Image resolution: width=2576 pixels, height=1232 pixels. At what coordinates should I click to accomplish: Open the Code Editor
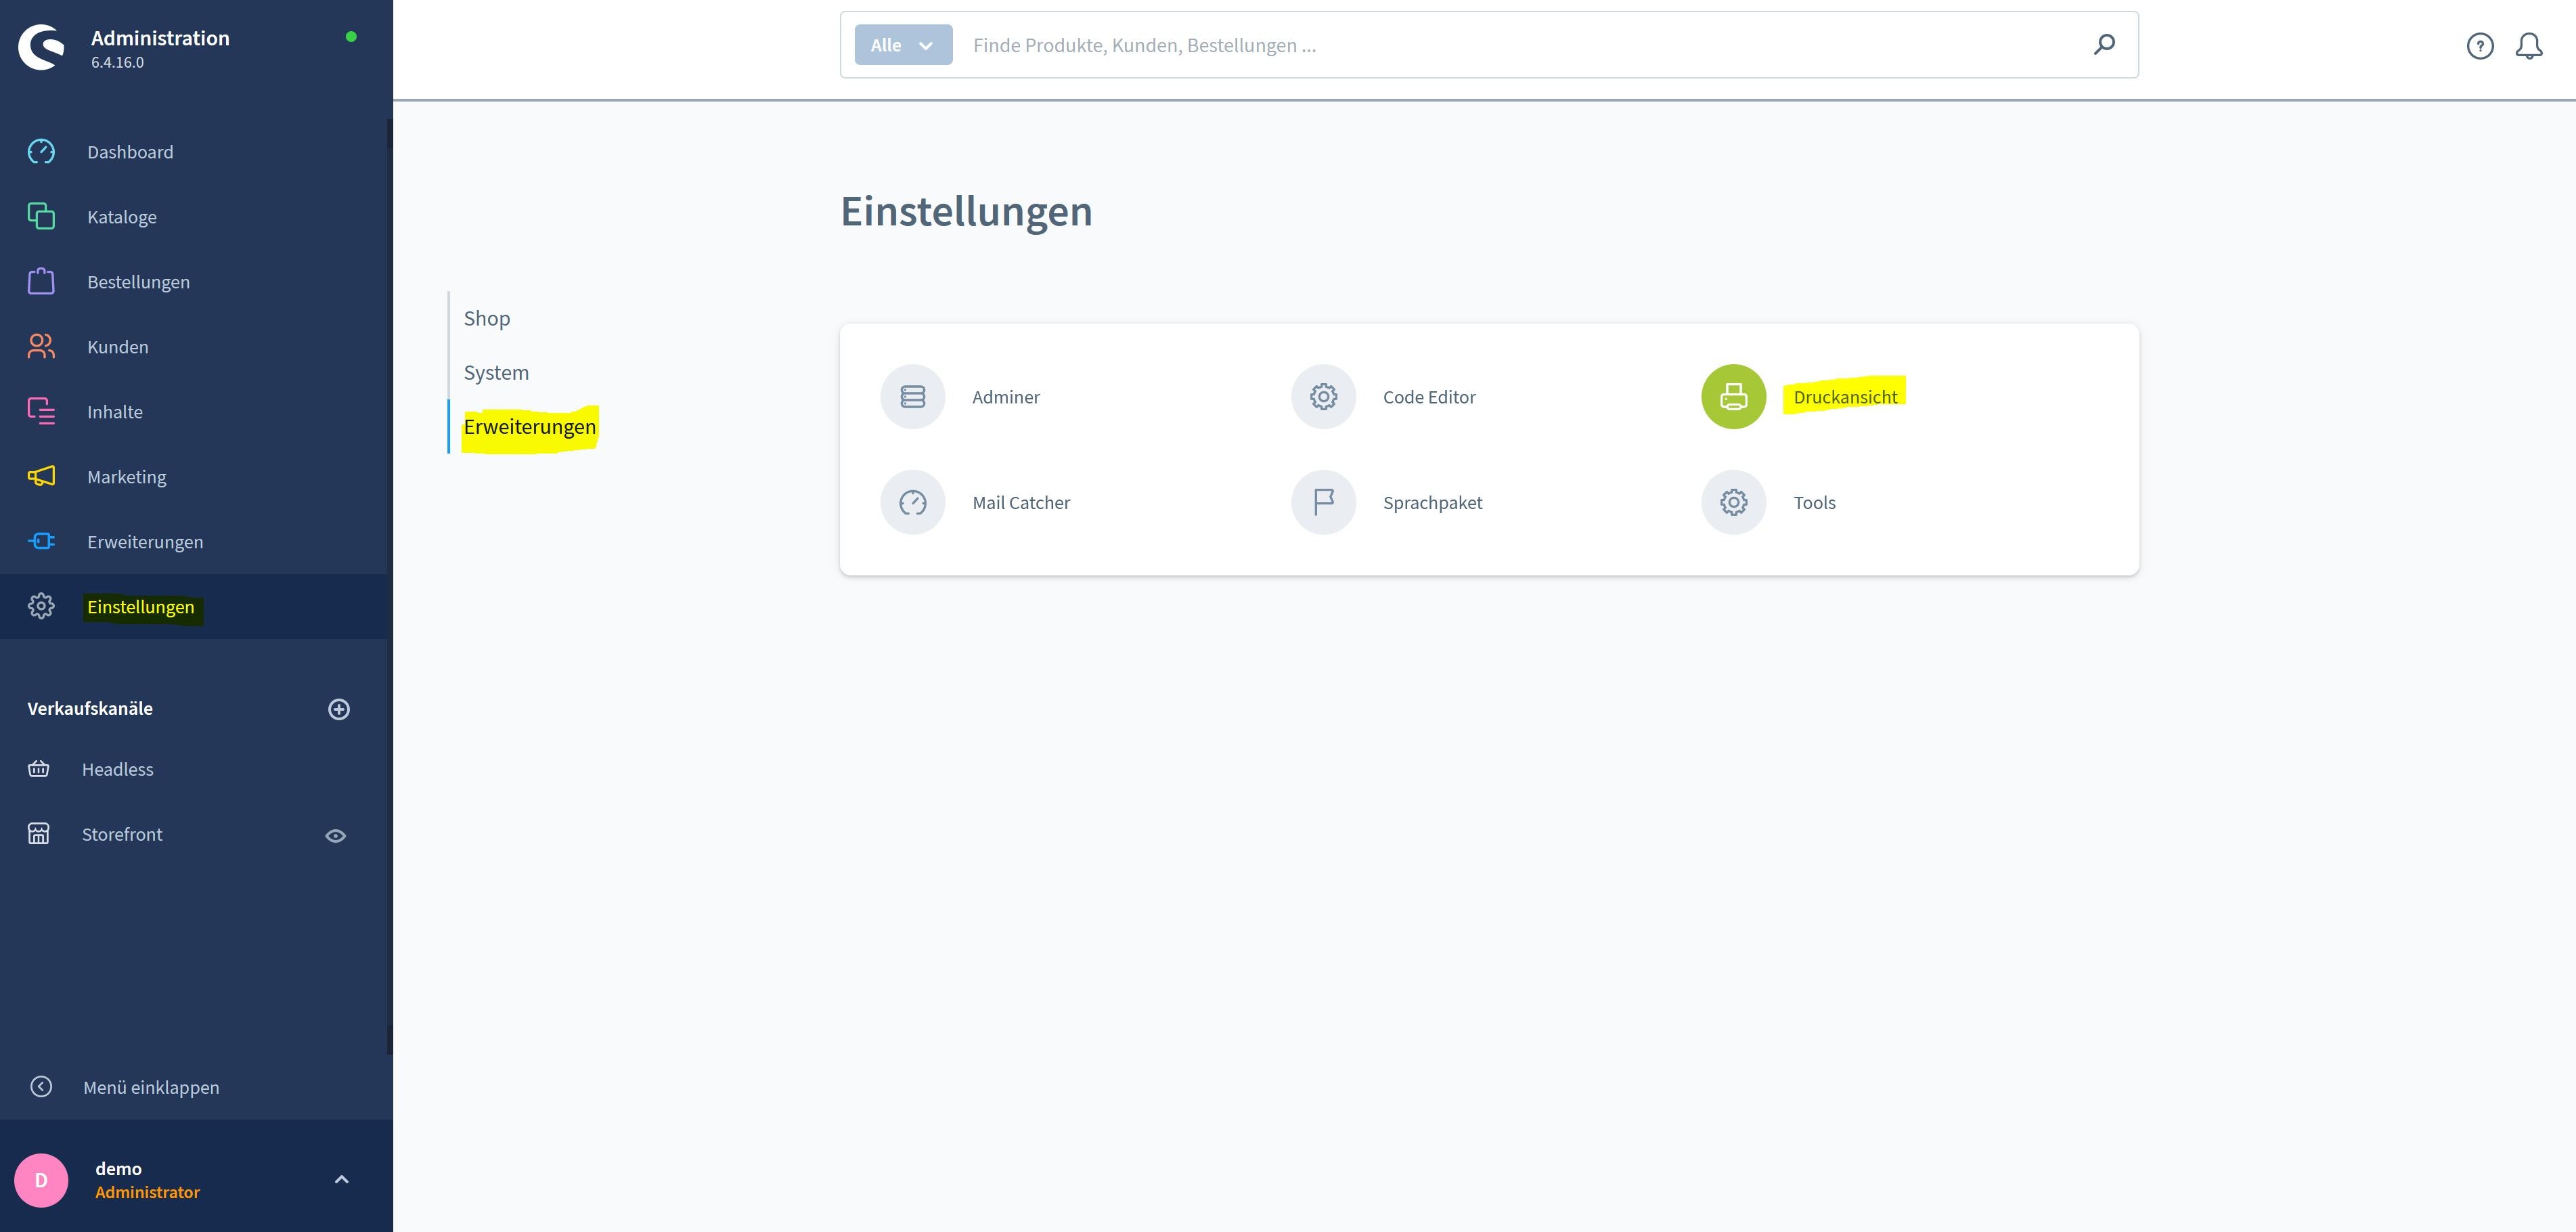tap(1427, 396)
